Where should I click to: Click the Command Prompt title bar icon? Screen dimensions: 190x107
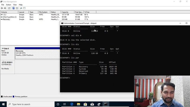[62, 23]
